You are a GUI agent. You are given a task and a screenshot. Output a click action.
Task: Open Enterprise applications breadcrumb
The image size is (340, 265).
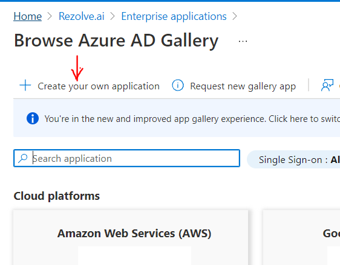coord(174,16)
